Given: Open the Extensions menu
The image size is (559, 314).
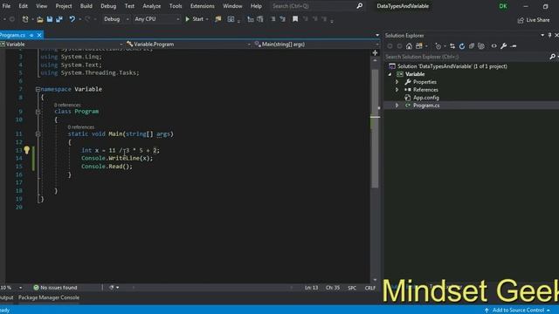Looking at the screenshot, I should point(202,6).
